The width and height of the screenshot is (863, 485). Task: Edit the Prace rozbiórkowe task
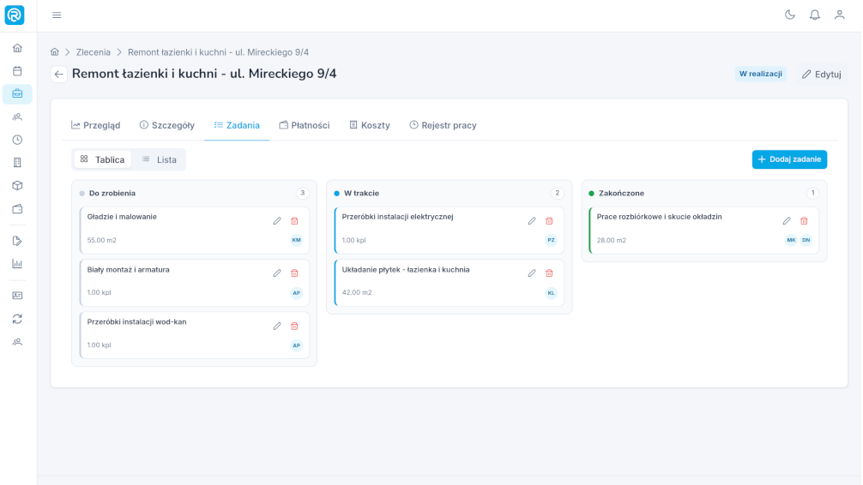(787, 221)
